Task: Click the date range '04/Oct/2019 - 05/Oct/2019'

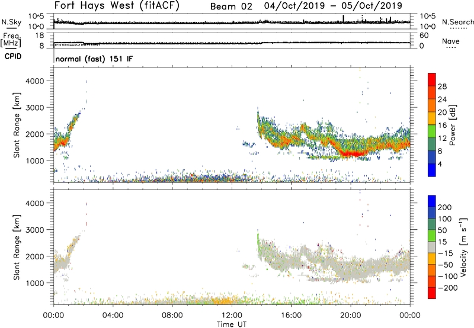Action: coord(333,5)
